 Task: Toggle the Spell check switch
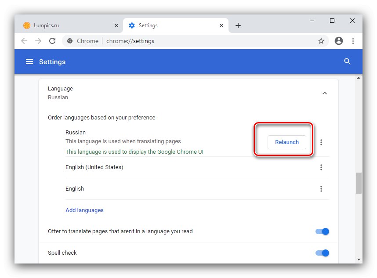click(x=322, y=253)
